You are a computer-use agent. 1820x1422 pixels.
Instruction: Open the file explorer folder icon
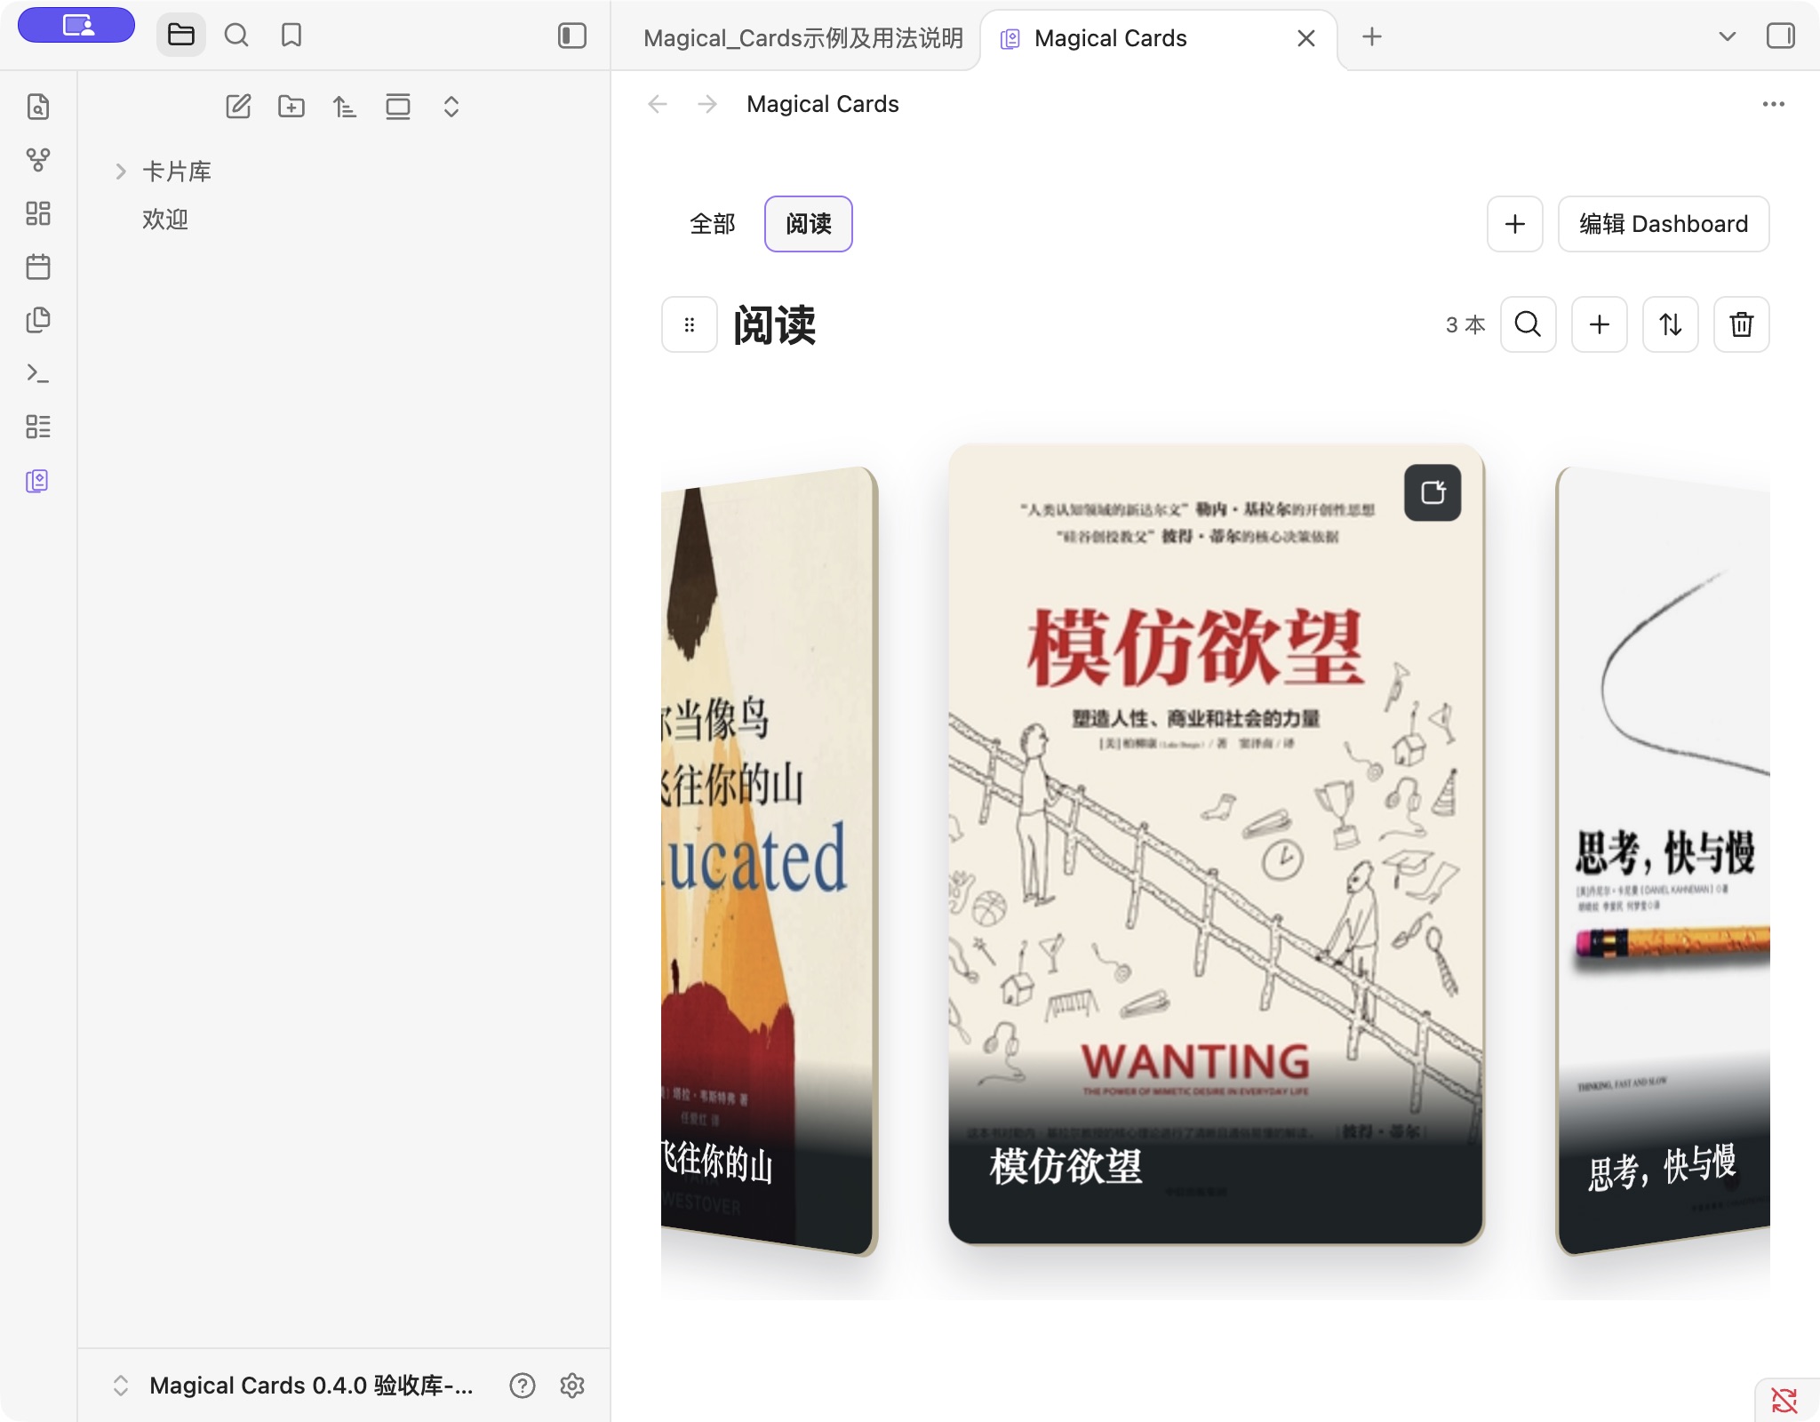click(181, 36)
